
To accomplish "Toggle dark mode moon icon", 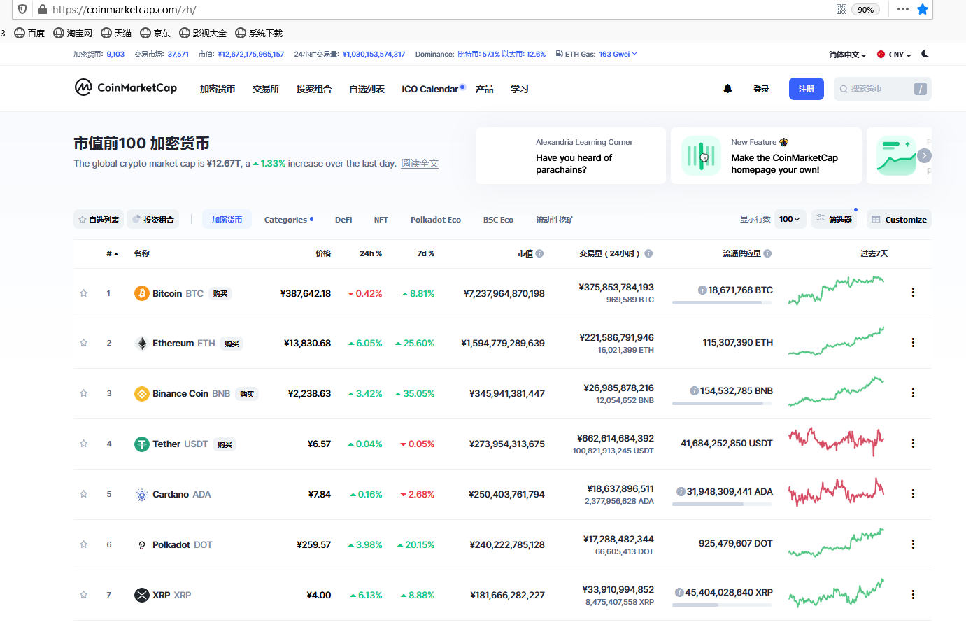I will 925,54.
